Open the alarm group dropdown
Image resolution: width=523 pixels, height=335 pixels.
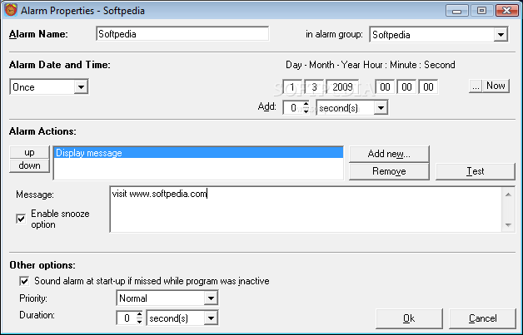[501, 34]
